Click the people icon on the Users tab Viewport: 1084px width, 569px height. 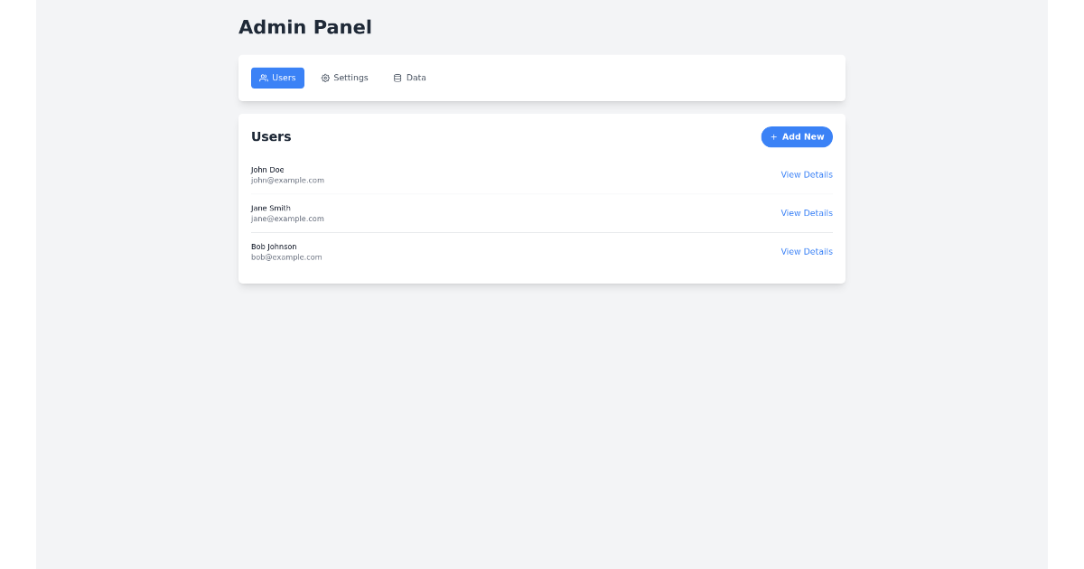click(x=263, y=78)
